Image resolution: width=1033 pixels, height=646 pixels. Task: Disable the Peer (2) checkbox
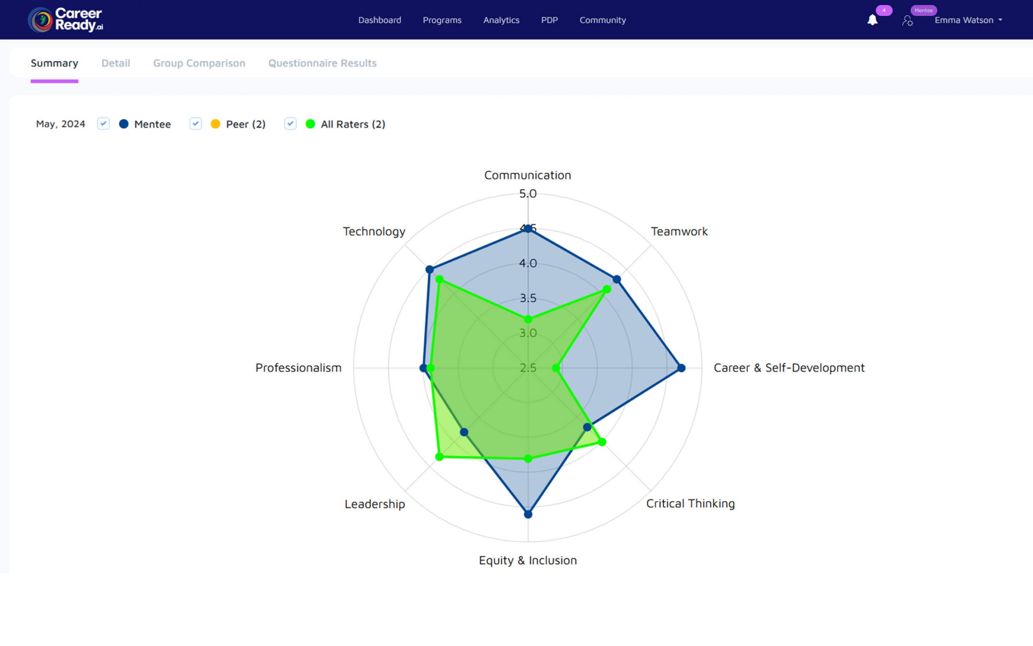pyautogui.click(x=196, y=124)
